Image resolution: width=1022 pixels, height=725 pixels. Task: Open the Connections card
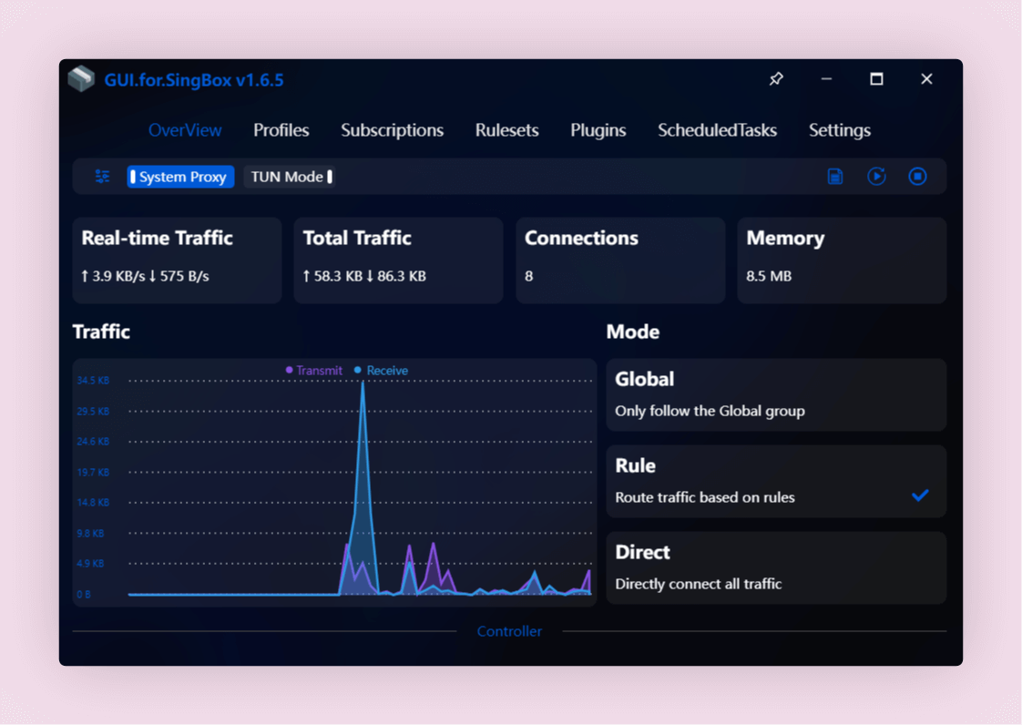tap(619, 260)
